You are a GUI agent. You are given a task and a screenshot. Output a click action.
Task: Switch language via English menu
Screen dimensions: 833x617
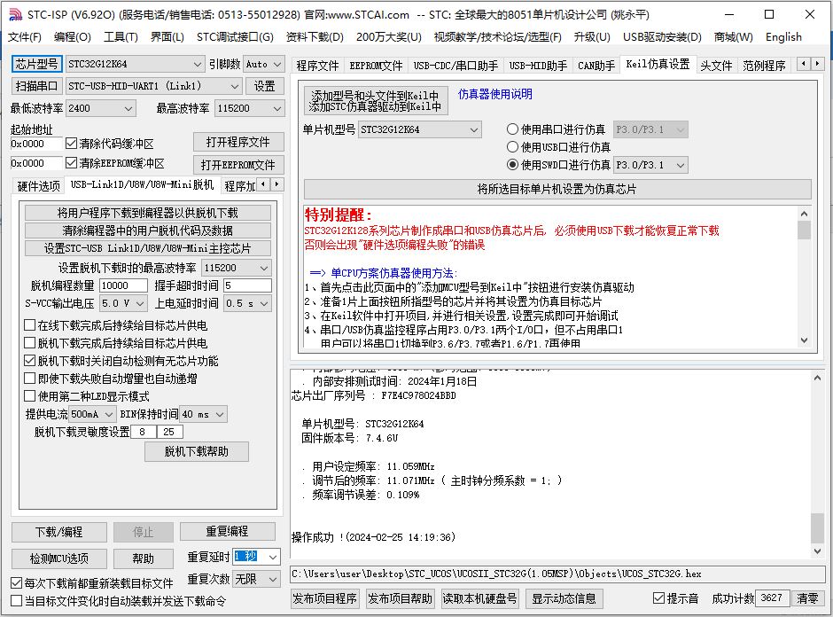[783, 37]
